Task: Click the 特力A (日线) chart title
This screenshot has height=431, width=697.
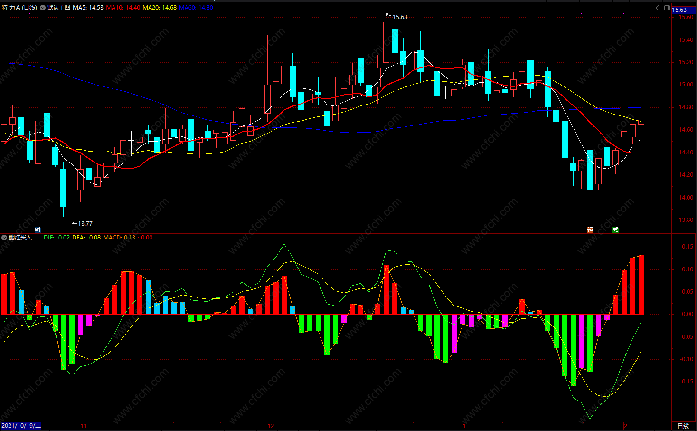Action: [x=19, y=8]
